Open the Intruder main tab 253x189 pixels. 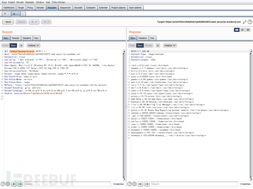coord(40,7)
